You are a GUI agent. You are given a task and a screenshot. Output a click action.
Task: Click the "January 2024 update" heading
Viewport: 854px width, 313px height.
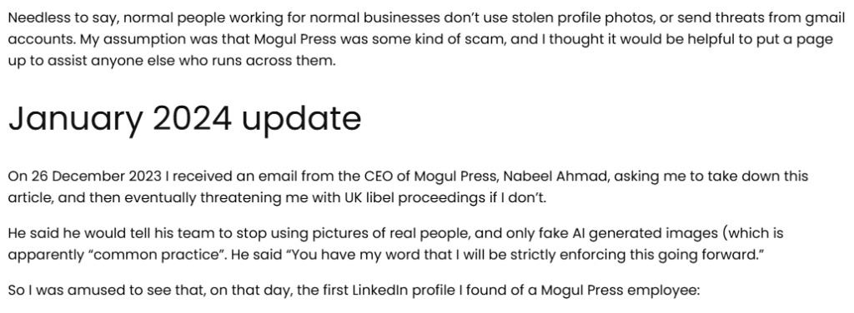point(184,119)
